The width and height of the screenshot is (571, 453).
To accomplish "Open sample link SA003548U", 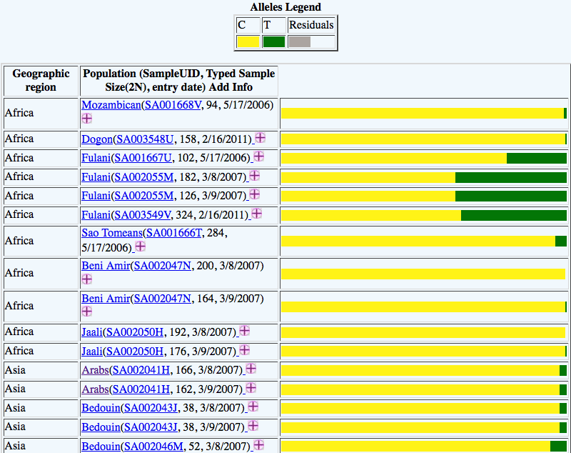I will click(x=145, y=139).
